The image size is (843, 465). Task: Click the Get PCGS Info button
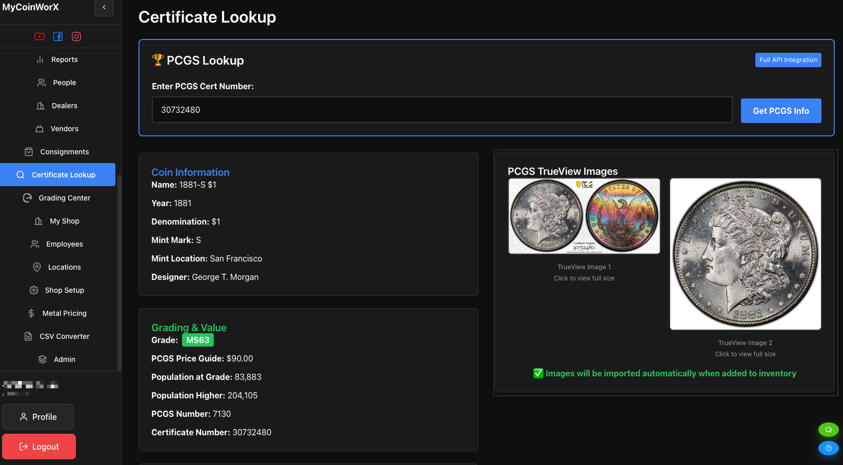click(781, 110)
